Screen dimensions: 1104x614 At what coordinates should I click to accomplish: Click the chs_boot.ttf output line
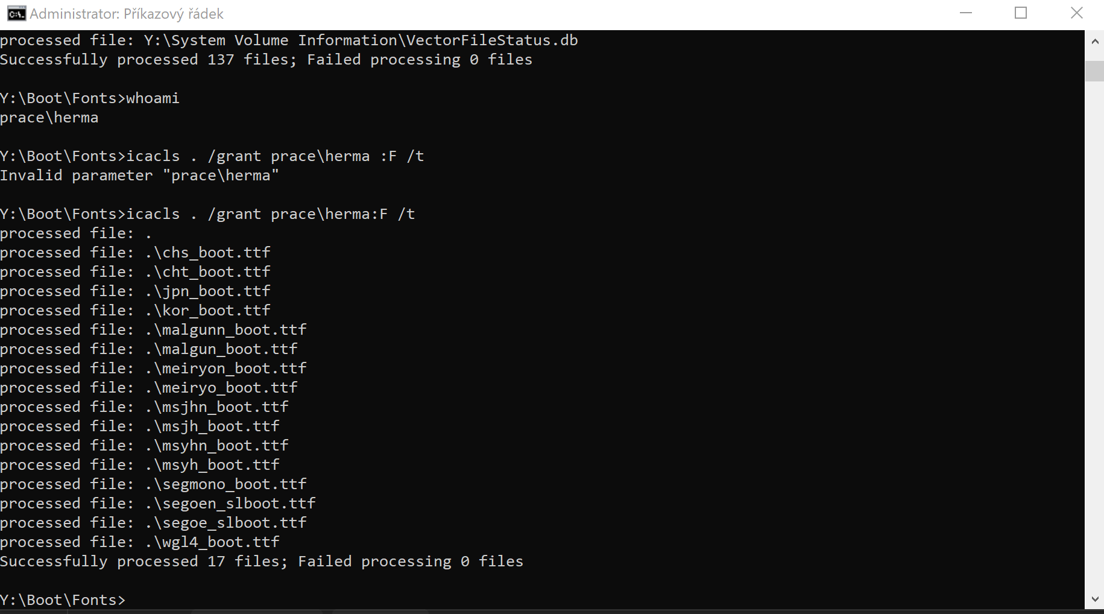pos(135,253)
